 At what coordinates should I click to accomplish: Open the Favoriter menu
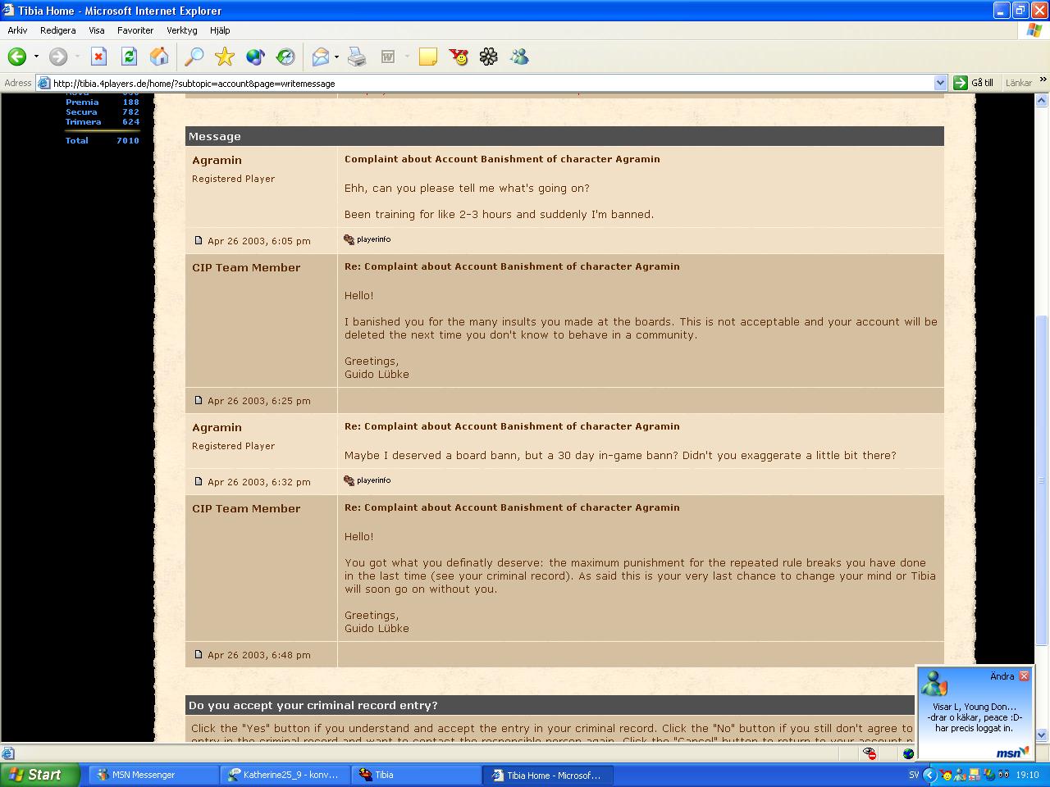[135, 30]
